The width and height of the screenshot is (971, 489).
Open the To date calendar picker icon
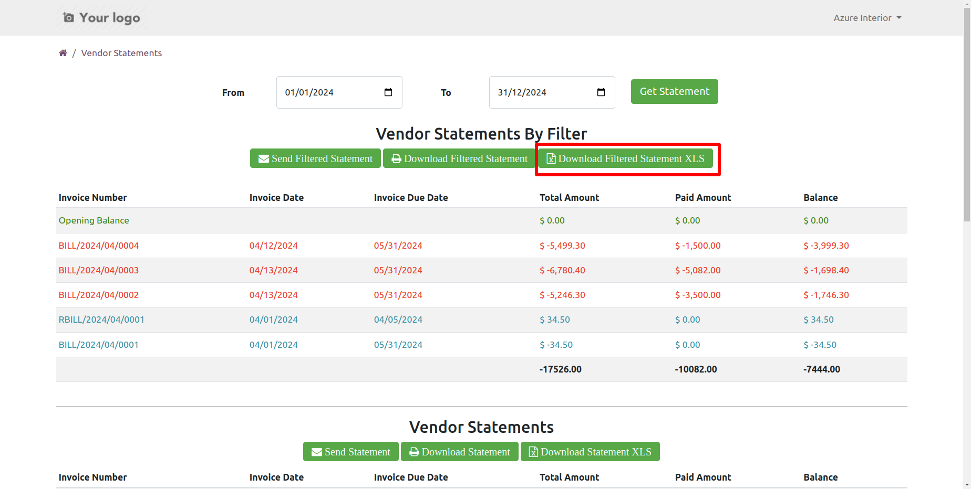click(x=601, y=92)
